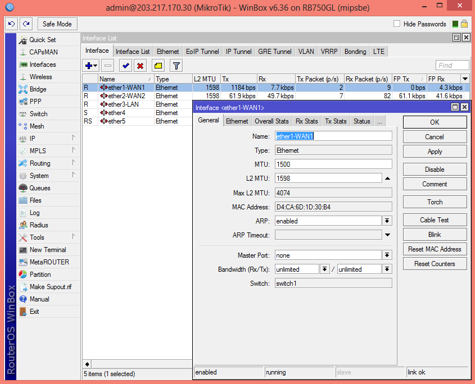The height and width of the screenshot is (384, 475).
Task: Open the Overall Stats tab in dialog
Action: (x=272, y=121)
